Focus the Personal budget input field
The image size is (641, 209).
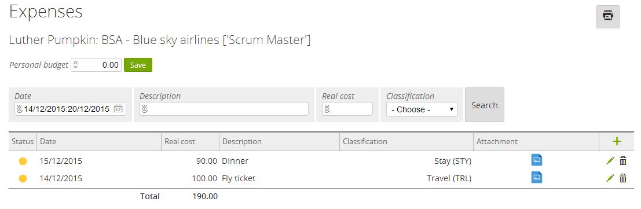[x=96, y=65]
